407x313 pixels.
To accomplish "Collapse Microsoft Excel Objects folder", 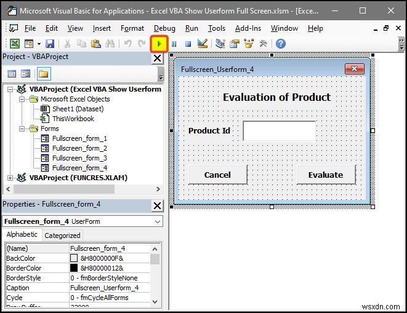I will 22,100.
